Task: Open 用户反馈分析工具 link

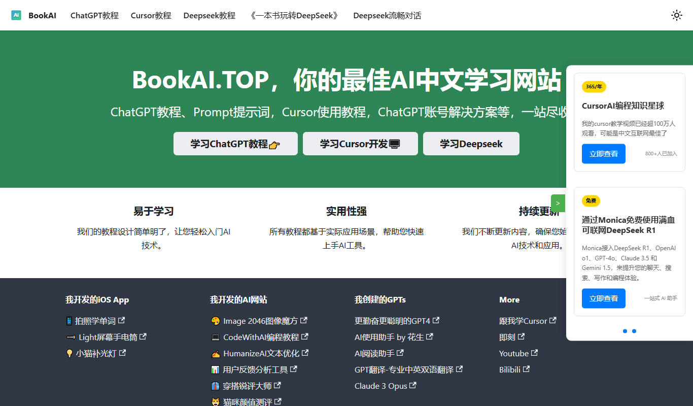Action: (x=254, y=369)
